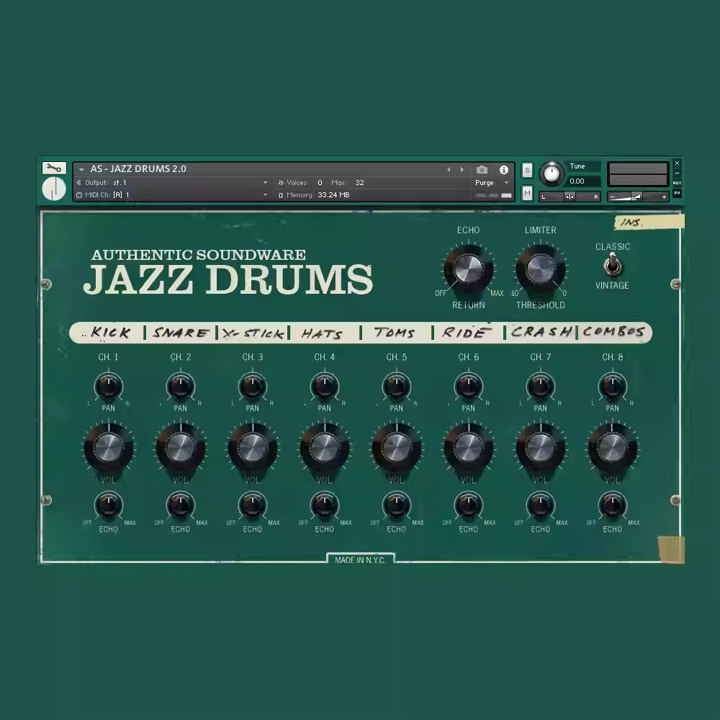
Task: Go to previous instrument preset arrow
Action: coord(449,170)
